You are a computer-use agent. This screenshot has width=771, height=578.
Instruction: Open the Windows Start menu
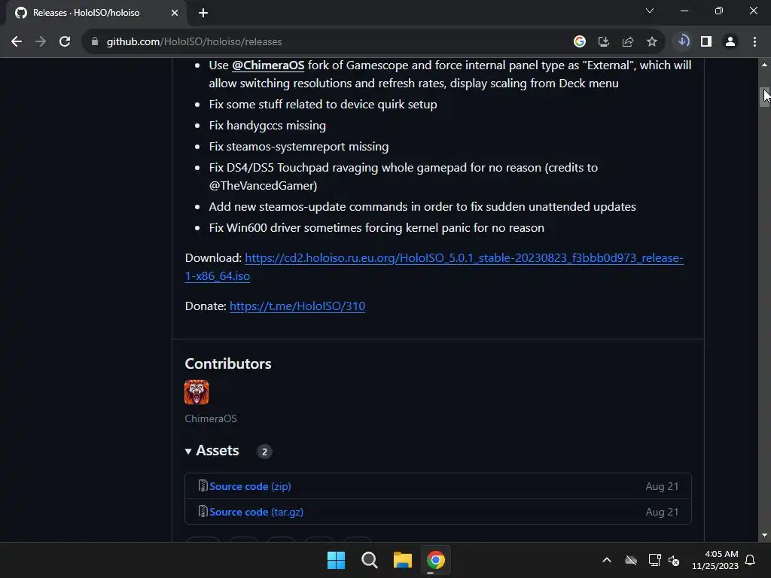[x=337, y=560]
